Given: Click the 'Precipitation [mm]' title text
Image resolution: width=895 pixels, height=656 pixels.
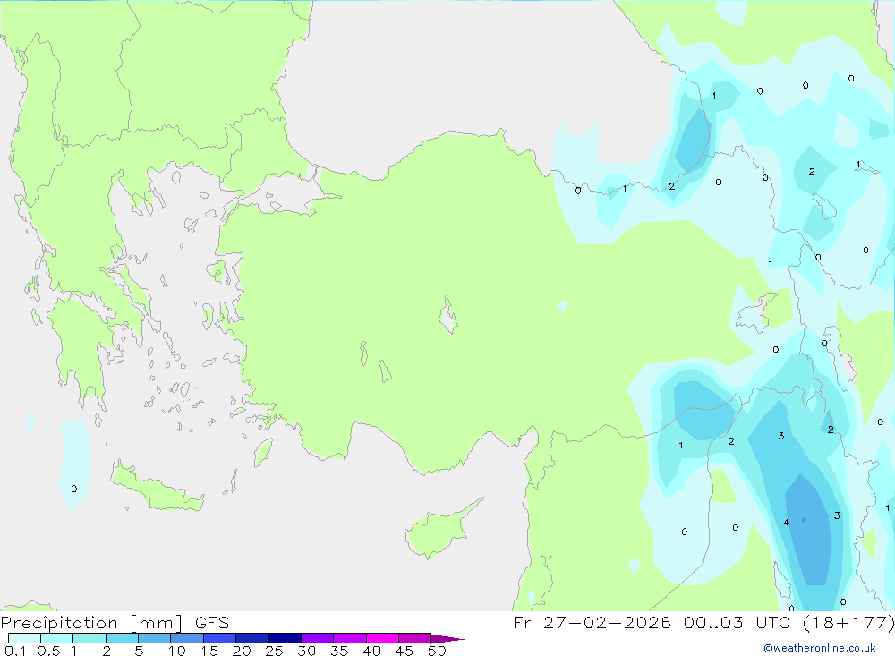Looking at the screenshot, I should [x=92, y=623].
